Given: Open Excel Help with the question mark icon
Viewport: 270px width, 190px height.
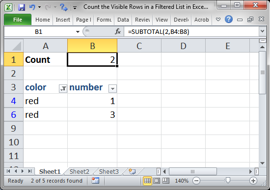Looking at the screenshot, I should point(229,19).
